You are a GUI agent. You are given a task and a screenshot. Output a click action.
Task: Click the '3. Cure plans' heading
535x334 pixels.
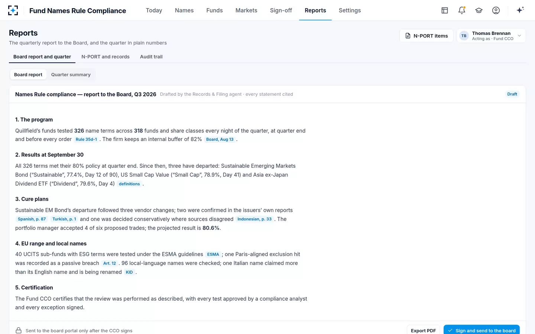tap(32, 199)
